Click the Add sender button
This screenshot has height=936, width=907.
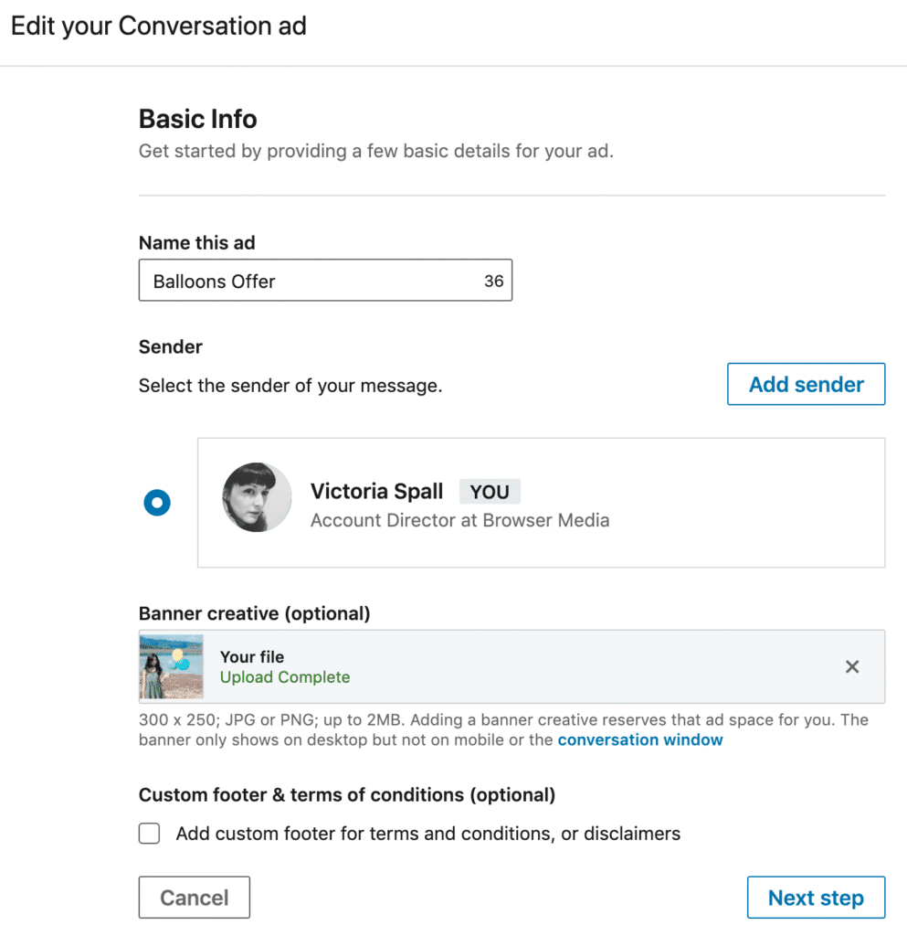click(x=806, y=385)
